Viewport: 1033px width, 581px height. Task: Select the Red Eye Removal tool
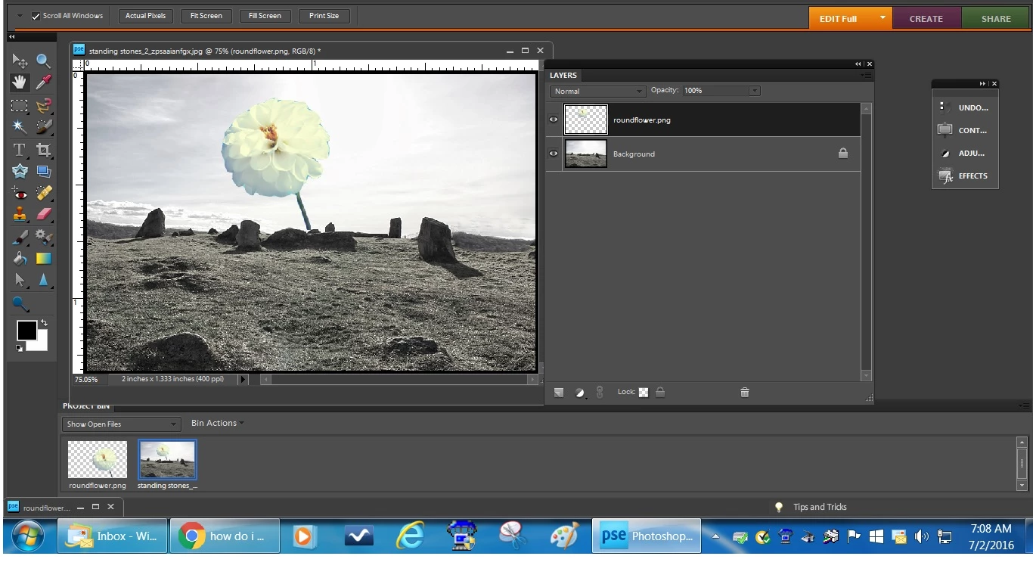pos(20,193)
